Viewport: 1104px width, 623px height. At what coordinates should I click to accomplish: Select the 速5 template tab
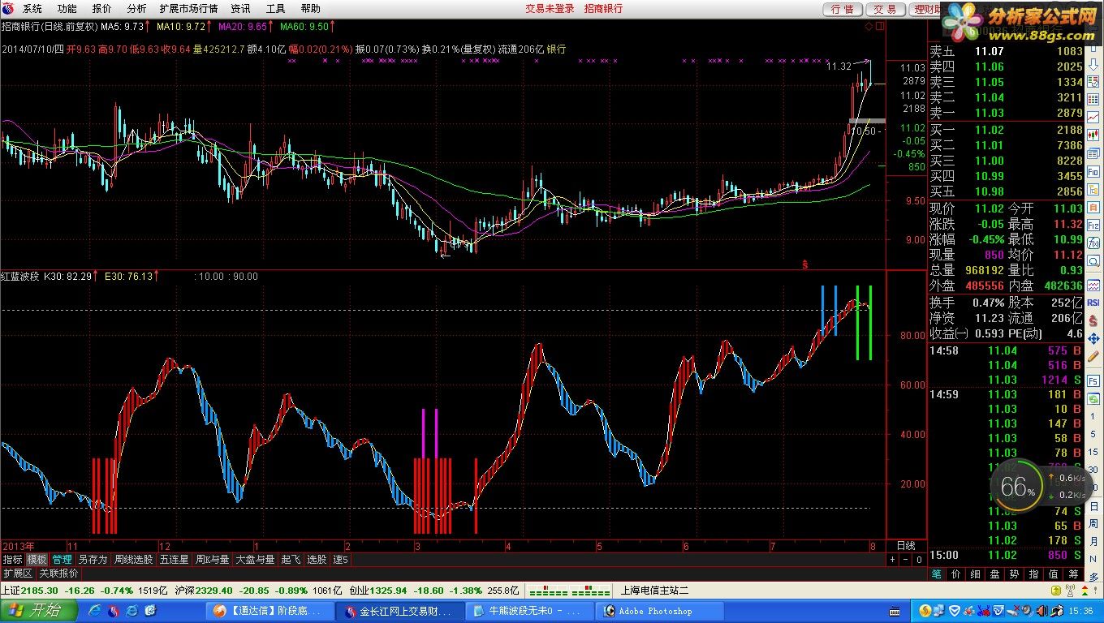340,560
